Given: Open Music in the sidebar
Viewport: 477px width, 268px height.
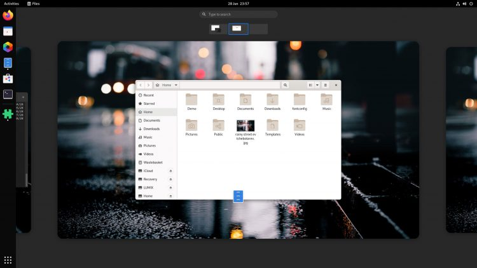Looking at the screenshot, I should point(156,137).
